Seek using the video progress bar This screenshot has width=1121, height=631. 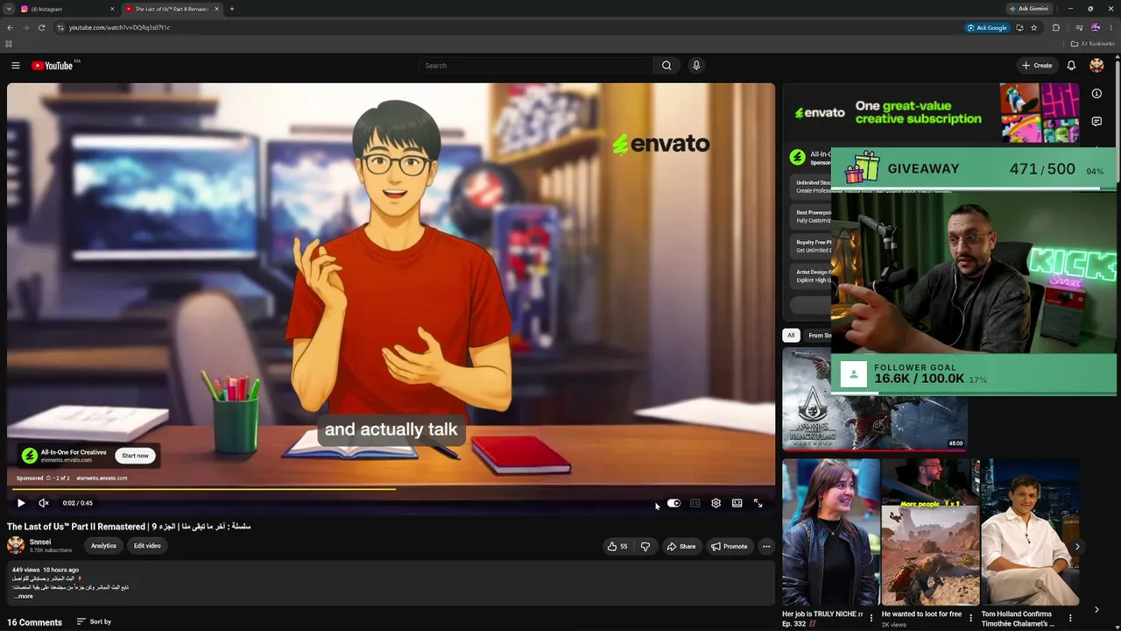391,489
